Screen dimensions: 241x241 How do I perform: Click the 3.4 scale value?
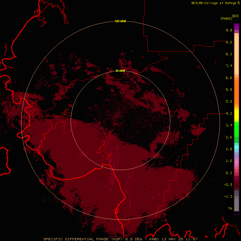[229, 125]
